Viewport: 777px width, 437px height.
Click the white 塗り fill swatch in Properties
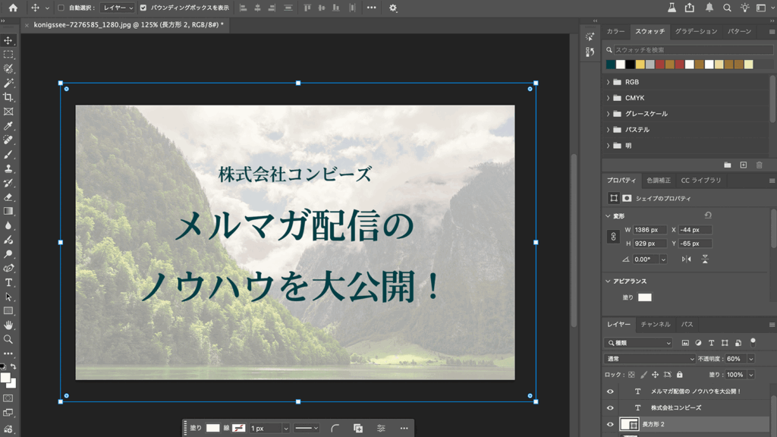coord(644,297)
